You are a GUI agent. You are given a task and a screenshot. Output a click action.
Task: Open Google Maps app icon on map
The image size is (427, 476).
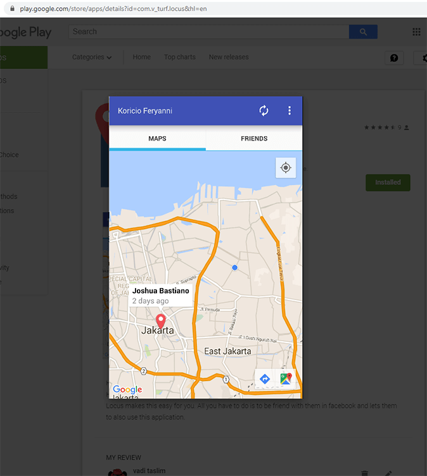286,379
